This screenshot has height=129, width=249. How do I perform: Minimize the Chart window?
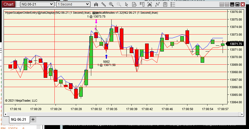point(232,4)
